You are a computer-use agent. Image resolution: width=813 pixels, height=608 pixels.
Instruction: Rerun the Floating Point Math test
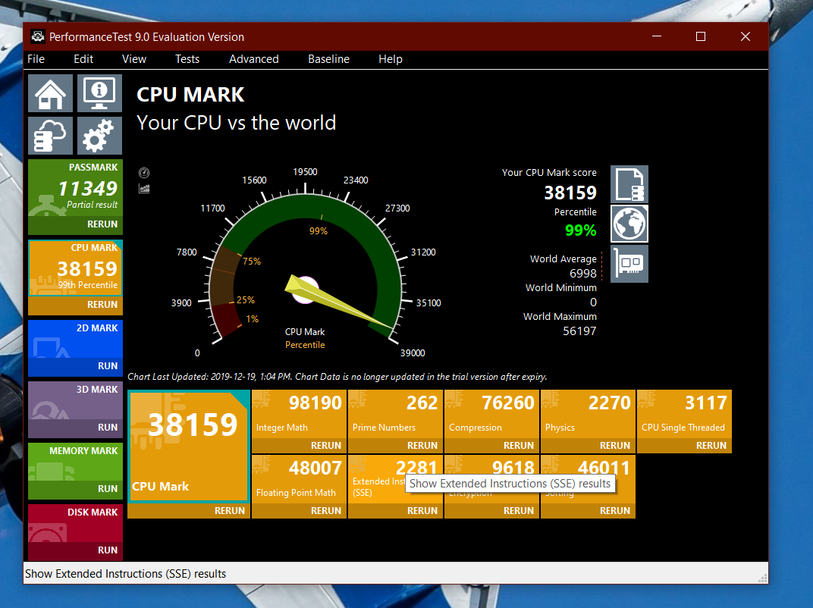(x=299, y=510)
